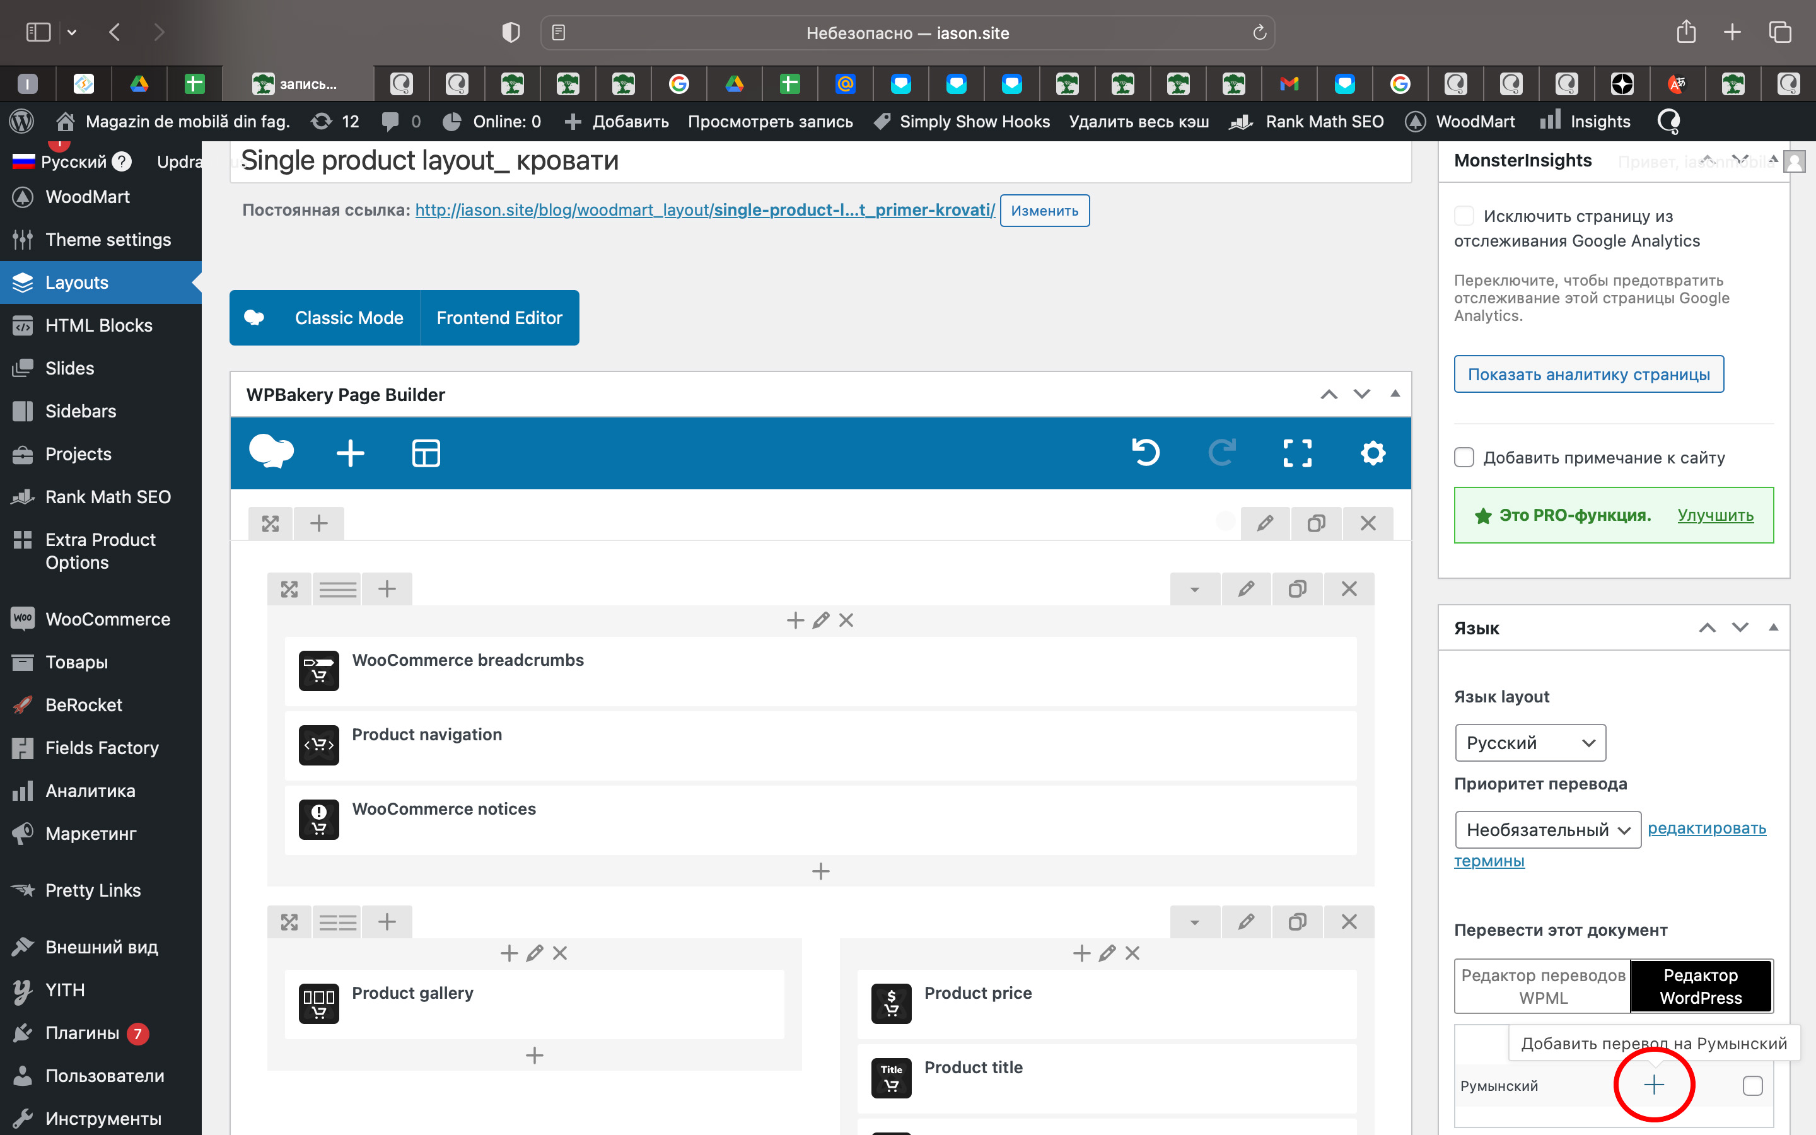This screenshot has height=1135, width=1816.
Task: Toggle the Safari sidebar icon
Action: (x=38, y=32)
